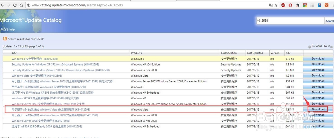334x138 pixels.
Task: Open the Chrome download arrow extension
Action: (x=305, y=5)
